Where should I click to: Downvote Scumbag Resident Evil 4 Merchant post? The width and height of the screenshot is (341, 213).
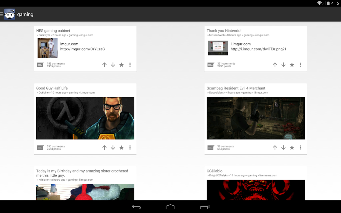283,147
